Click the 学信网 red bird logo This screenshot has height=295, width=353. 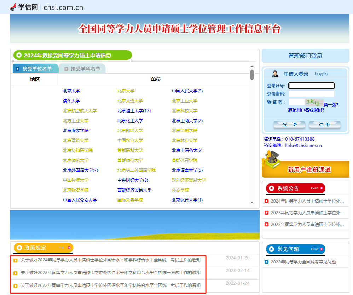[13, 7]
